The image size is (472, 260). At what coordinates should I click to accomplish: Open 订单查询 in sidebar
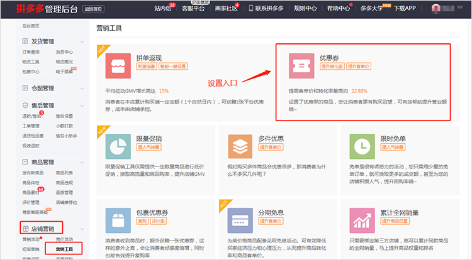coord(31,52)
